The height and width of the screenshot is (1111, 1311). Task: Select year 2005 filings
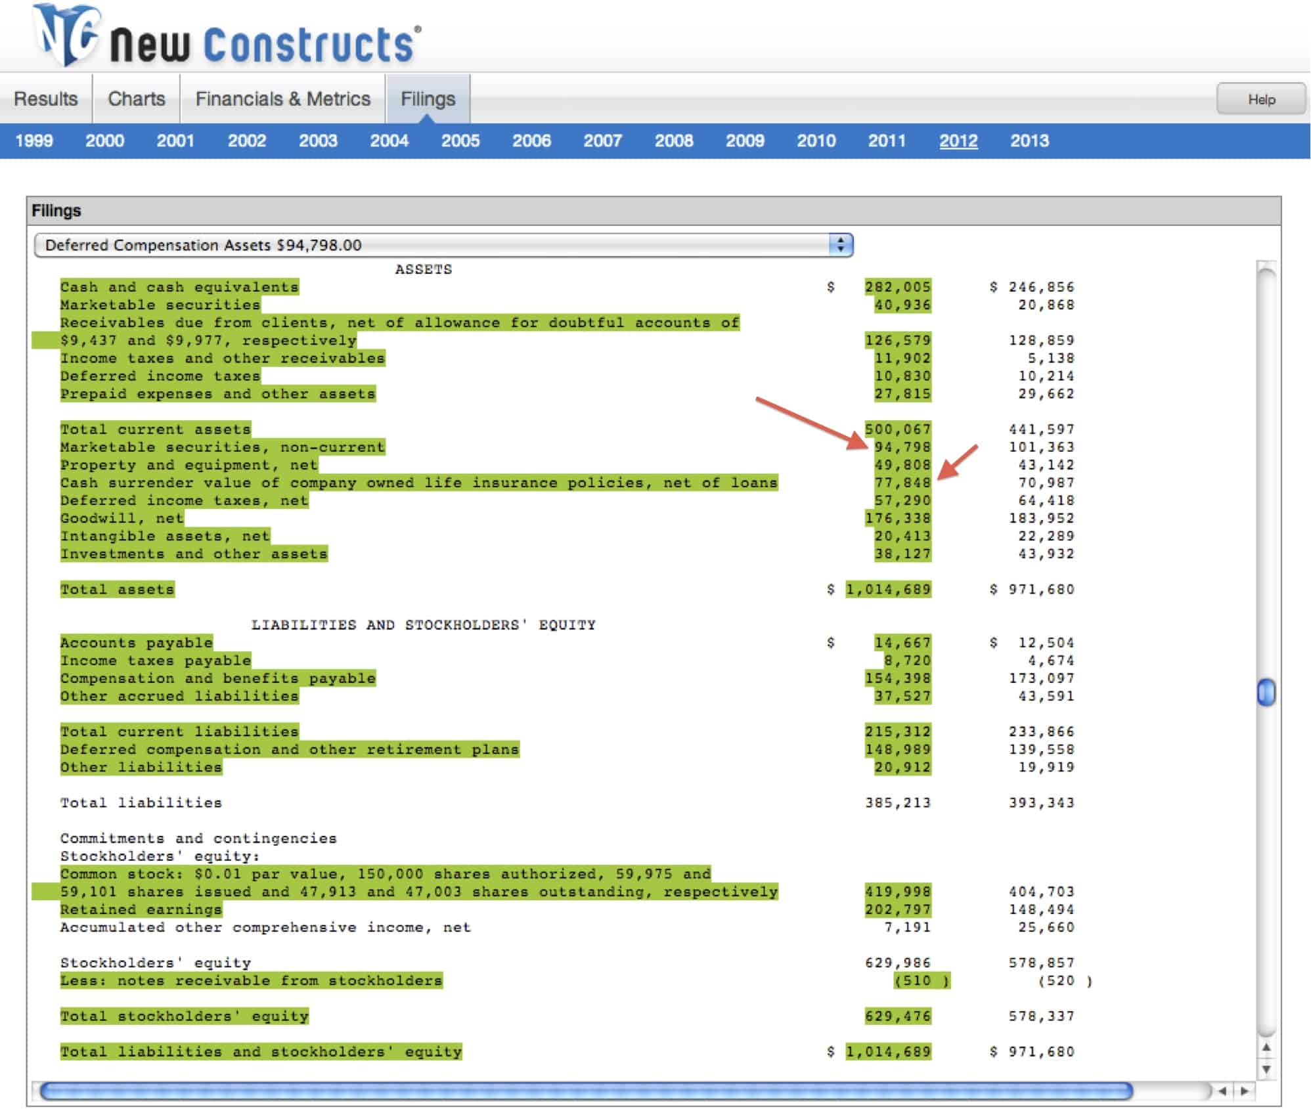click(460, 141)
